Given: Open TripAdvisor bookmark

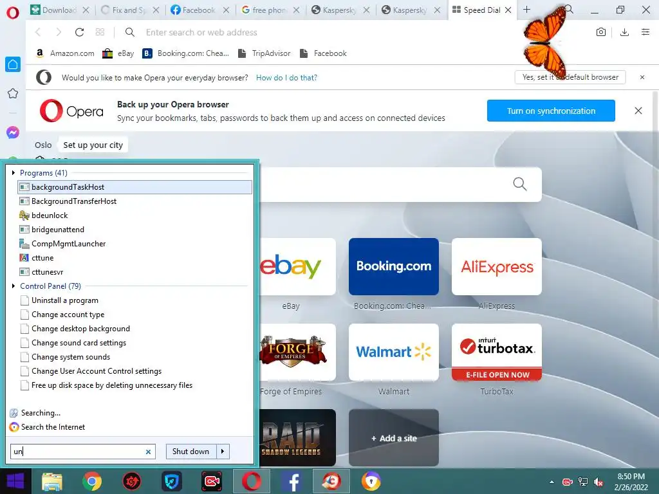Looking at the screenshot, I should coord(265,53).
